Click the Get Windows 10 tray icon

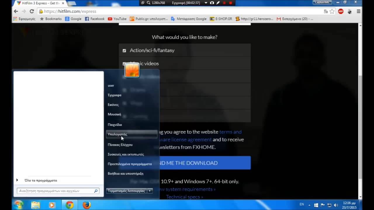point(316,205)
